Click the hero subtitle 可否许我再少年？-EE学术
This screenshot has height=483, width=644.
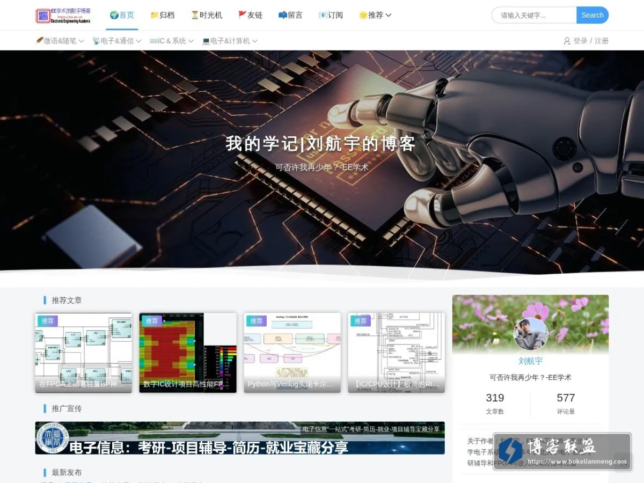click(322, 167)
